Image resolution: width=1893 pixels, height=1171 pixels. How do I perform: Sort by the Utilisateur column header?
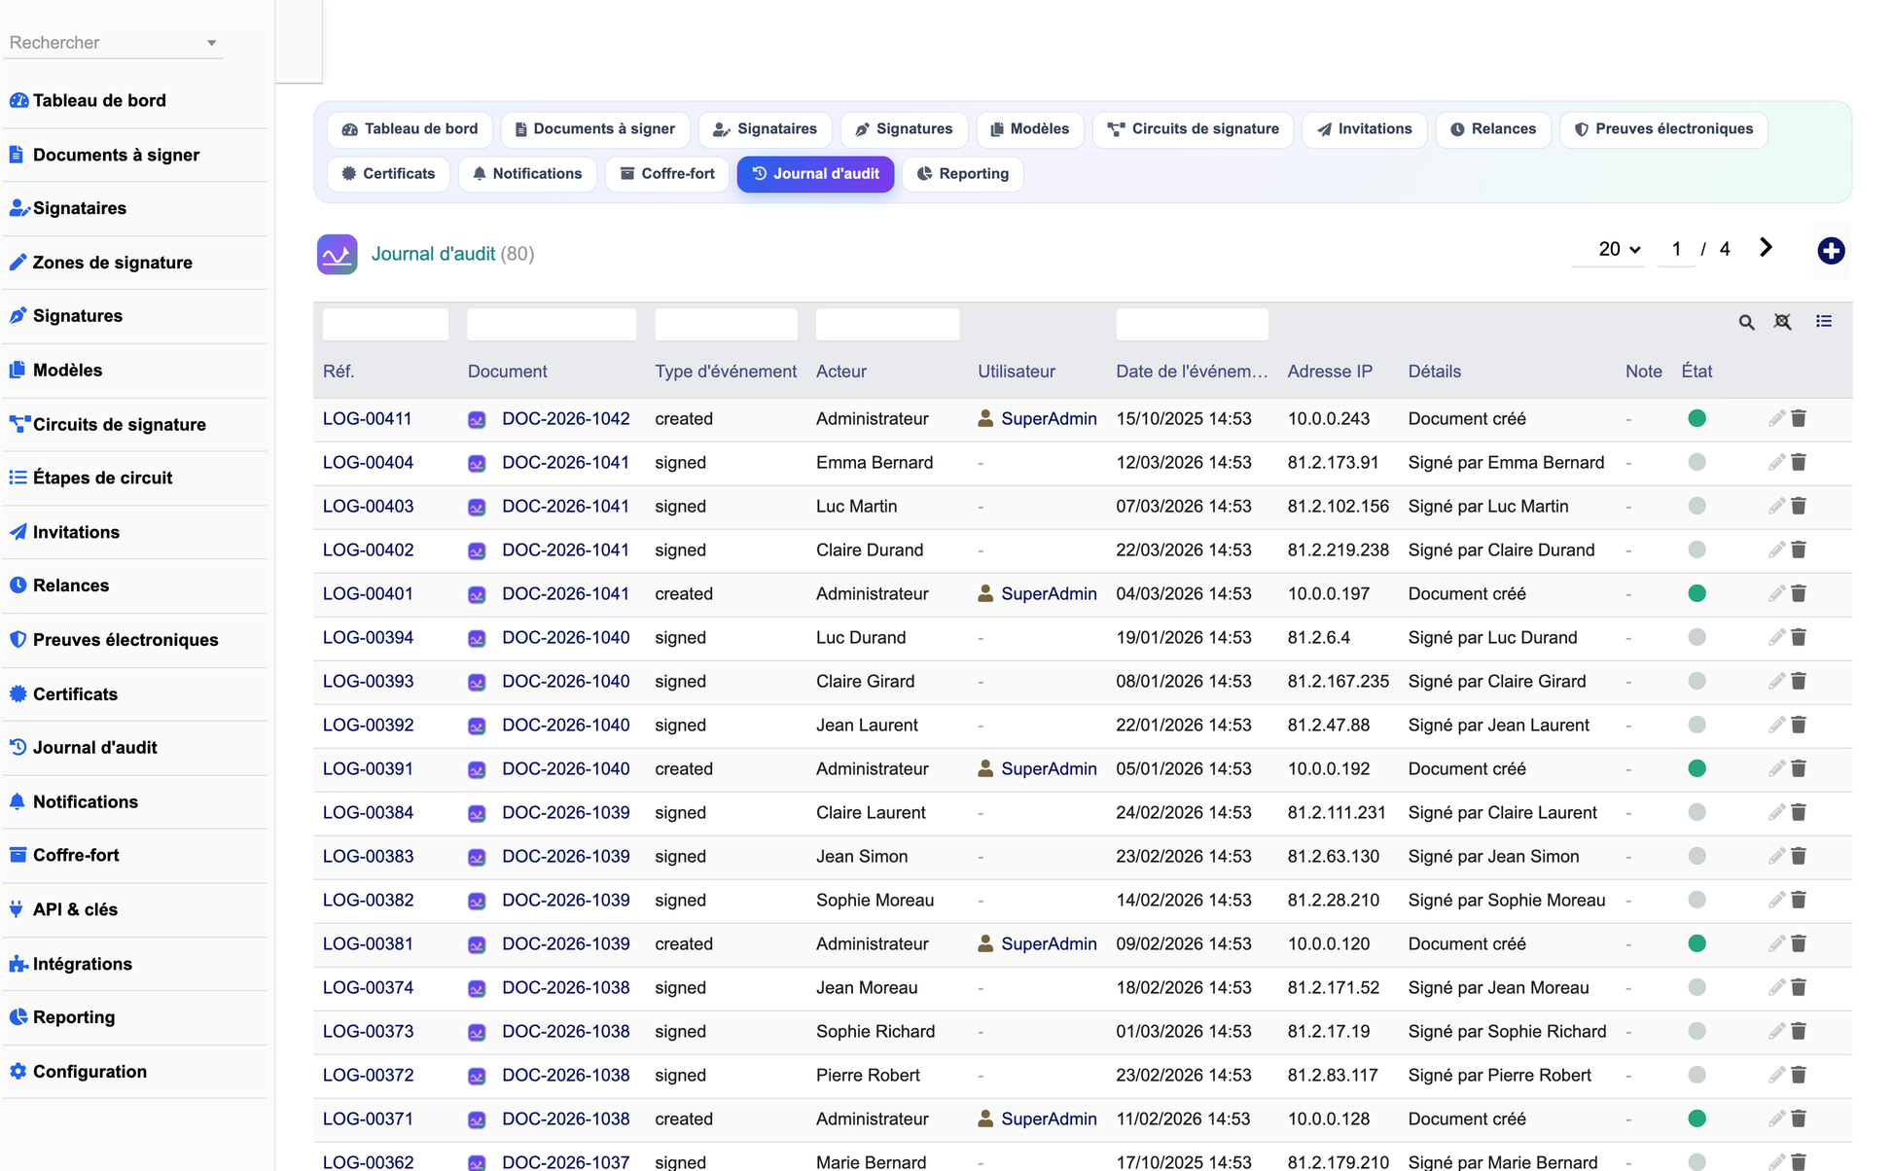pos(1016,372)
